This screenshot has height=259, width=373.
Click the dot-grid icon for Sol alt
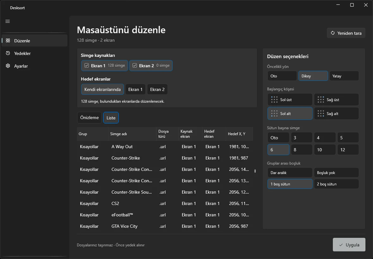pos(274,114)
